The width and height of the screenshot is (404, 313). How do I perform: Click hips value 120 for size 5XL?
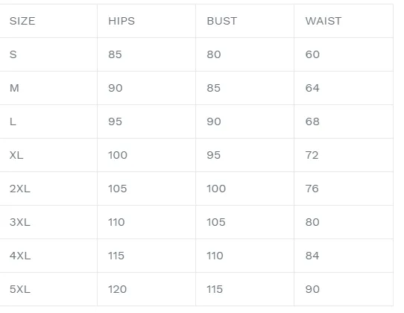tap(117, 289)
